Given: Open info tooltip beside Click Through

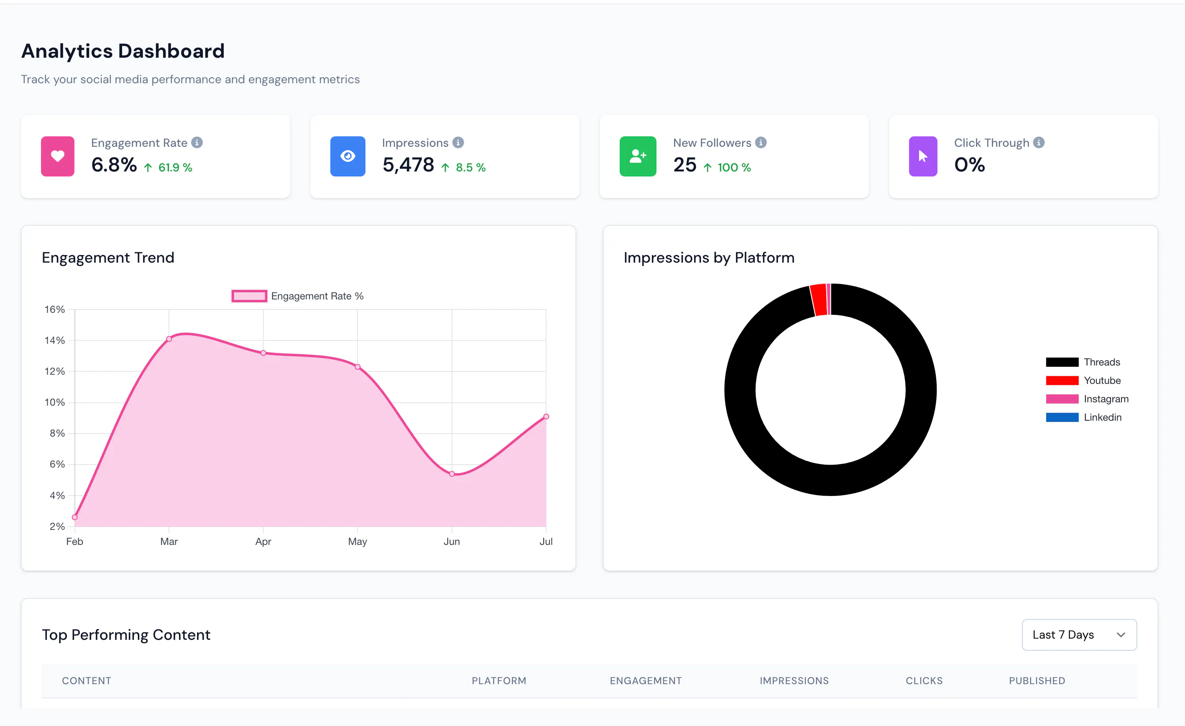Looking at the screenshot, I should (x=1039, y=143).
